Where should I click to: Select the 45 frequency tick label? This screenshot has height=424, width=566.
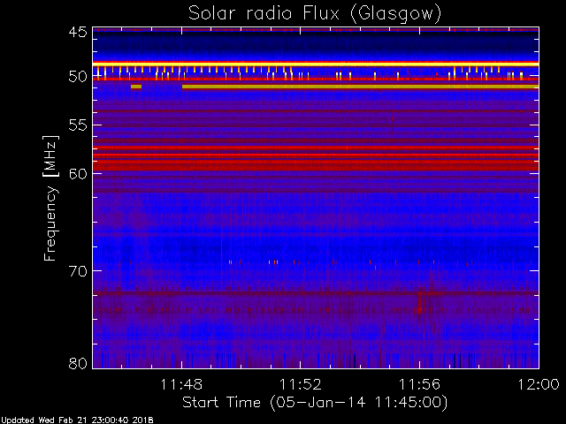(78, 32)
